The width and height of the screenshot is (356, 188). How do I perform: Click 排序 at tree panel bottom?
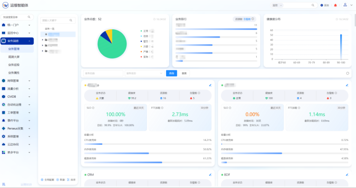tap(71, 180)
